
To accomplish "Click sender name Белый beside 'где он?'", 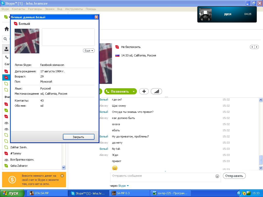I will (104, 100).
